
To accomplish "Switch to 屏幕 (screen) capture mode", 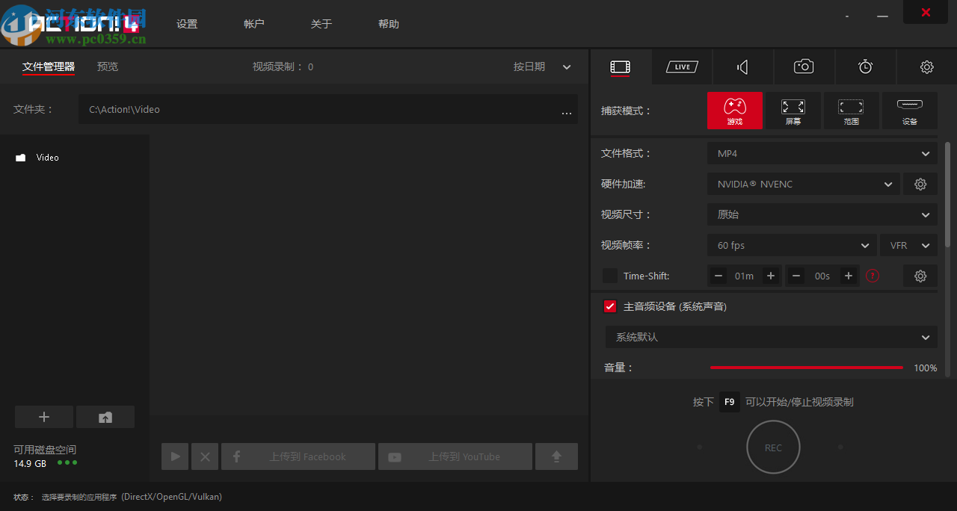I will pyautogui.click(x=793, y=111).
